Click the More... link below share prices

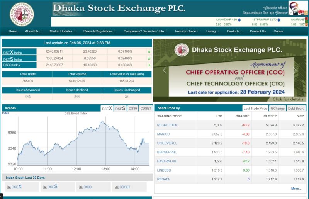click(x=296, y=189)
